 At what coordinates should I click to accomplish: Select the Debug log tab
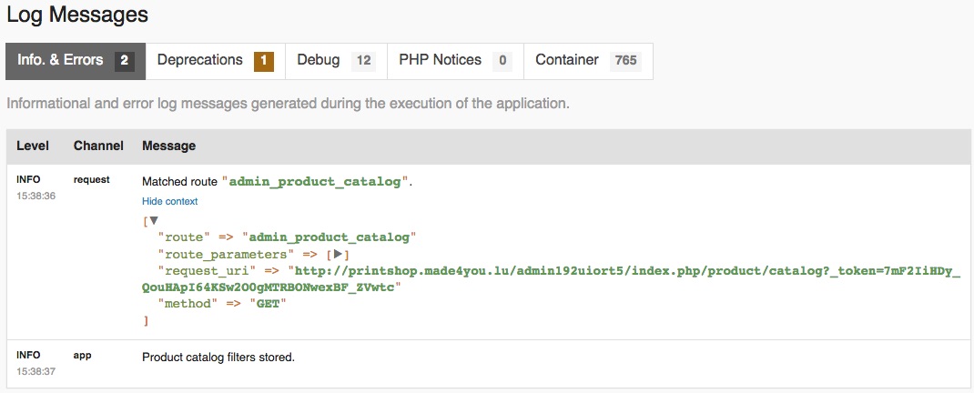coord(319,61)
